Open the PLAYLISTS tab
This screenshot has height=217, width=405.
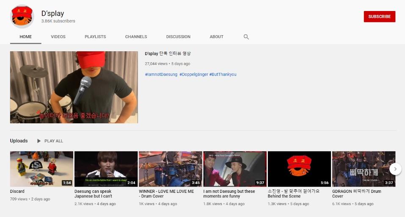tap(95, 37)
